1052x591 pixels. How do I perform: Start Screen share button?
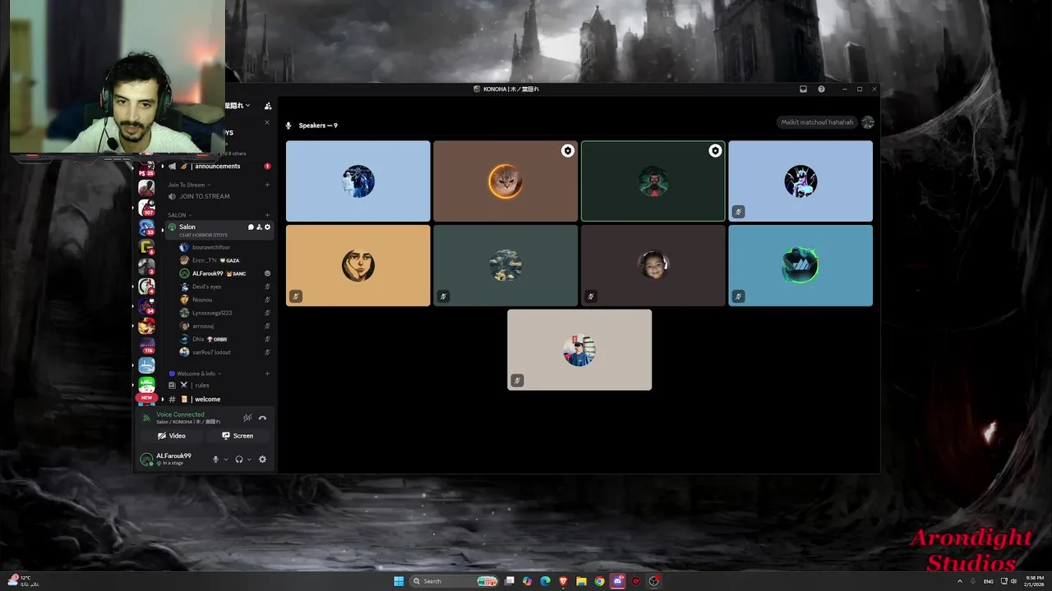click(238, 436)
